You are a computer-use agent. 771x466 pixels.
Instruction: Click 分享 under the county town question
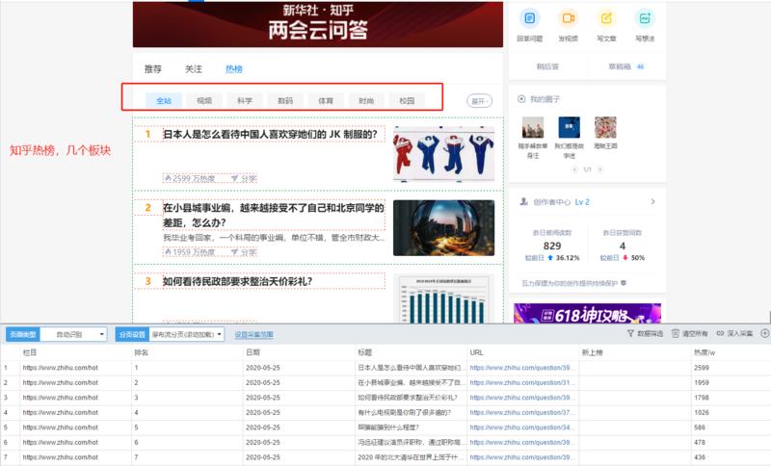click(244, 252)
